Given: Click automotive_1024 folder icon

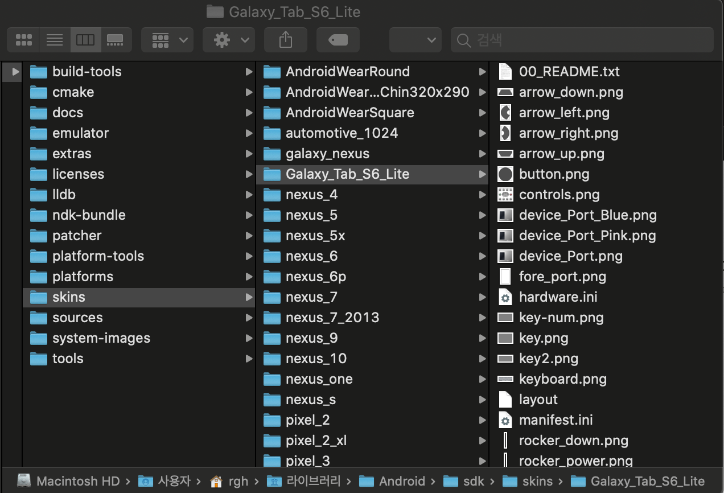Looking at the screenshot, I should click(272, 133).
